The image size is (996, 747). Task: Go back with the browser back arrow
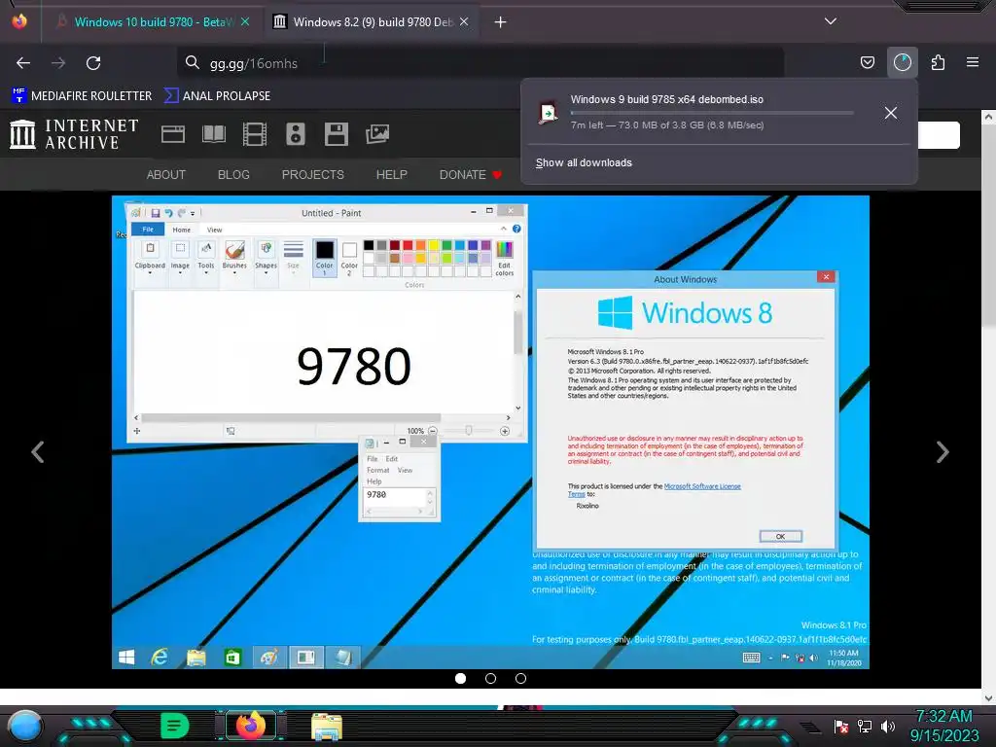(23, 63)
